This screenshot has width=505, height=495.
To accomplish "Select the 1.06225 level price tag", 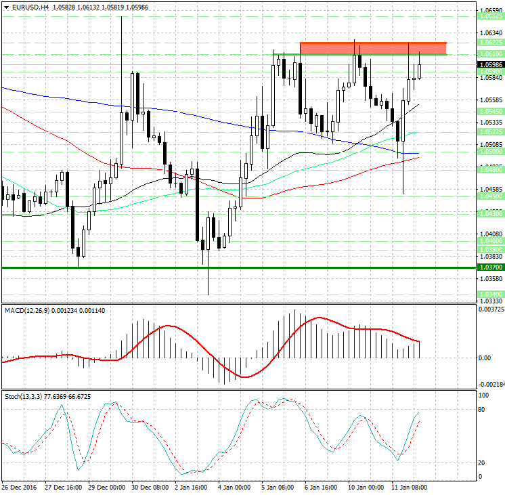I will [x=489, y=42].
